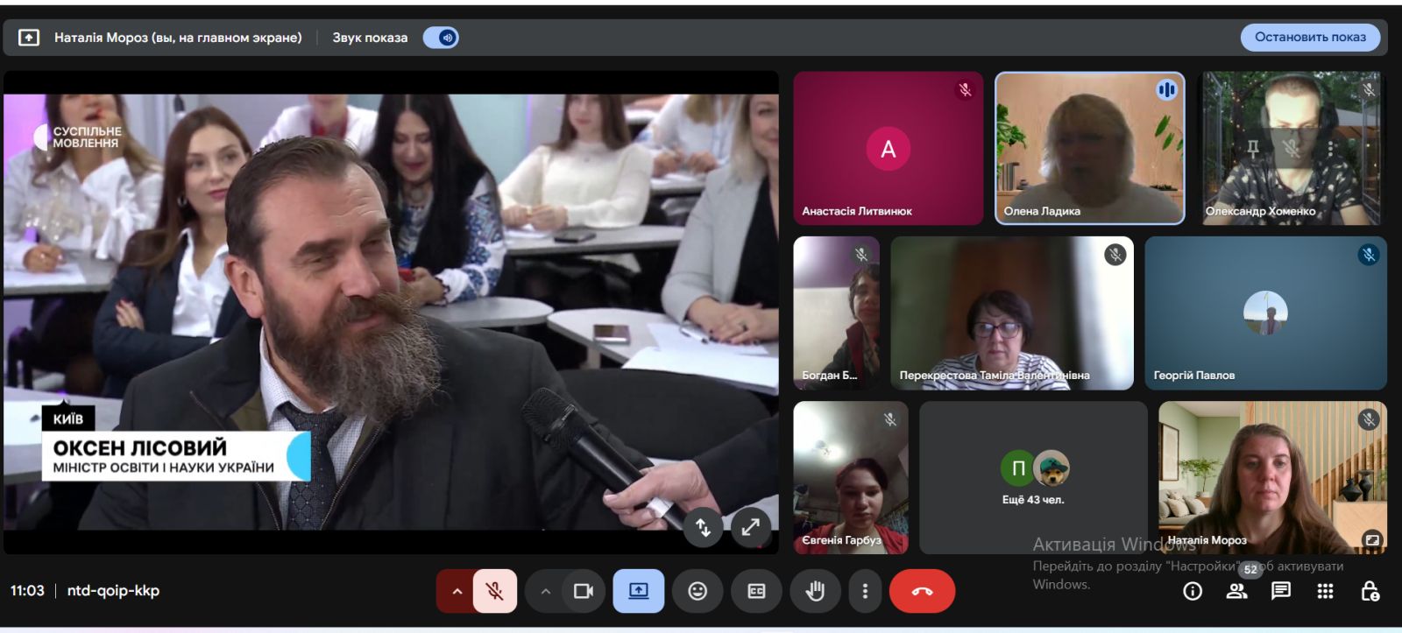Image resolution: width=1402 pixels, height=633 pixels.
Task: Leave the call with red hang-up button
Action: (922, 591)
